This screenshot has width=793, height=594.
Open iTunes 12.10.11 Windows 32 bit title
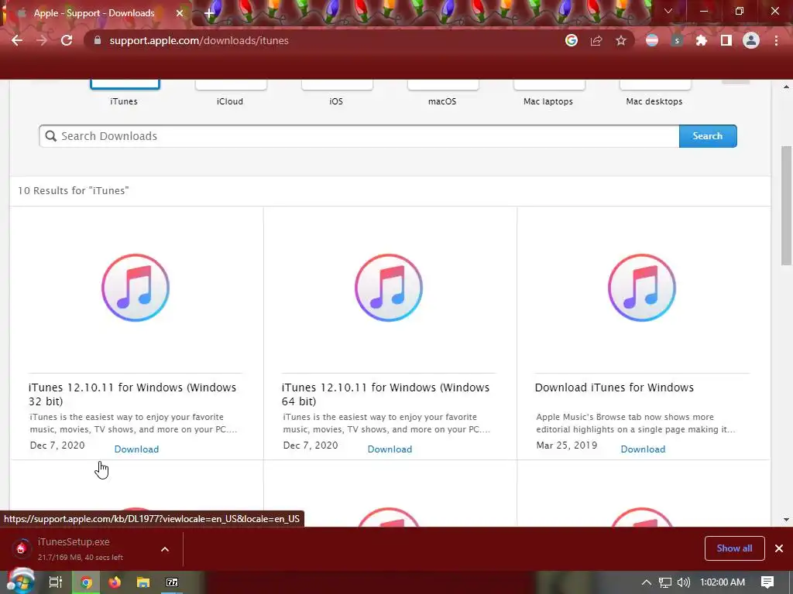[x=132, y=394]
